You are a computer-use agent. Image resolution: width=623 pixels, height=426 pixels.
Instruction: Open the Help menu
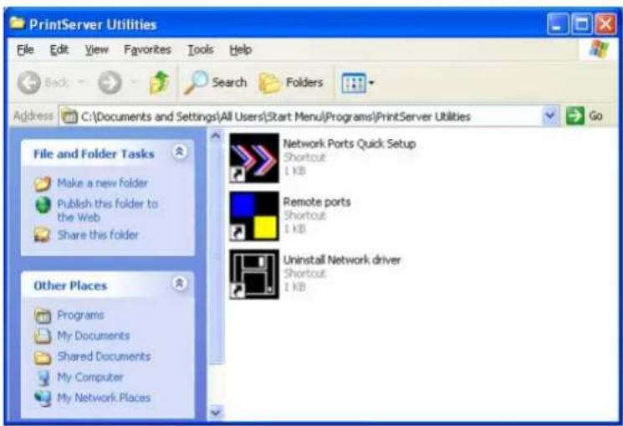pos(241,49)
